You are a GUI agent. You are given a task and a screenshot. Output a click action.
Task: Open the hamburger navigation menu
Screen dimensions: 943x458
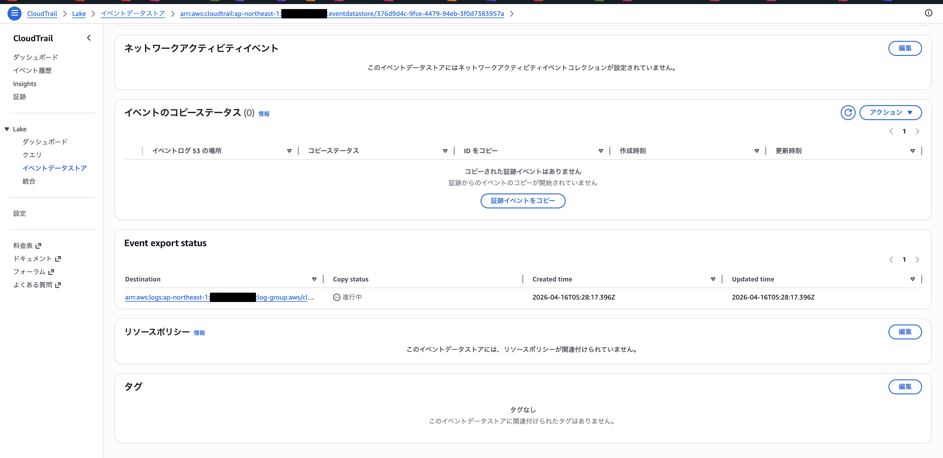pos(14,13)
